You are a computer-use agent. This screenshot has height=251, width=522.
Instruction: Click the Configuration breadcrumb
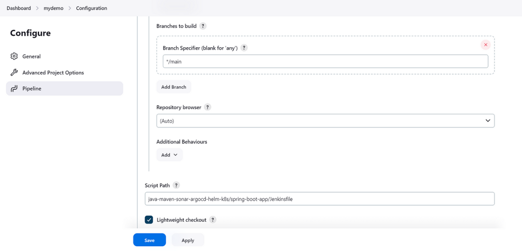pyautogui.click(x=91, y=8)
